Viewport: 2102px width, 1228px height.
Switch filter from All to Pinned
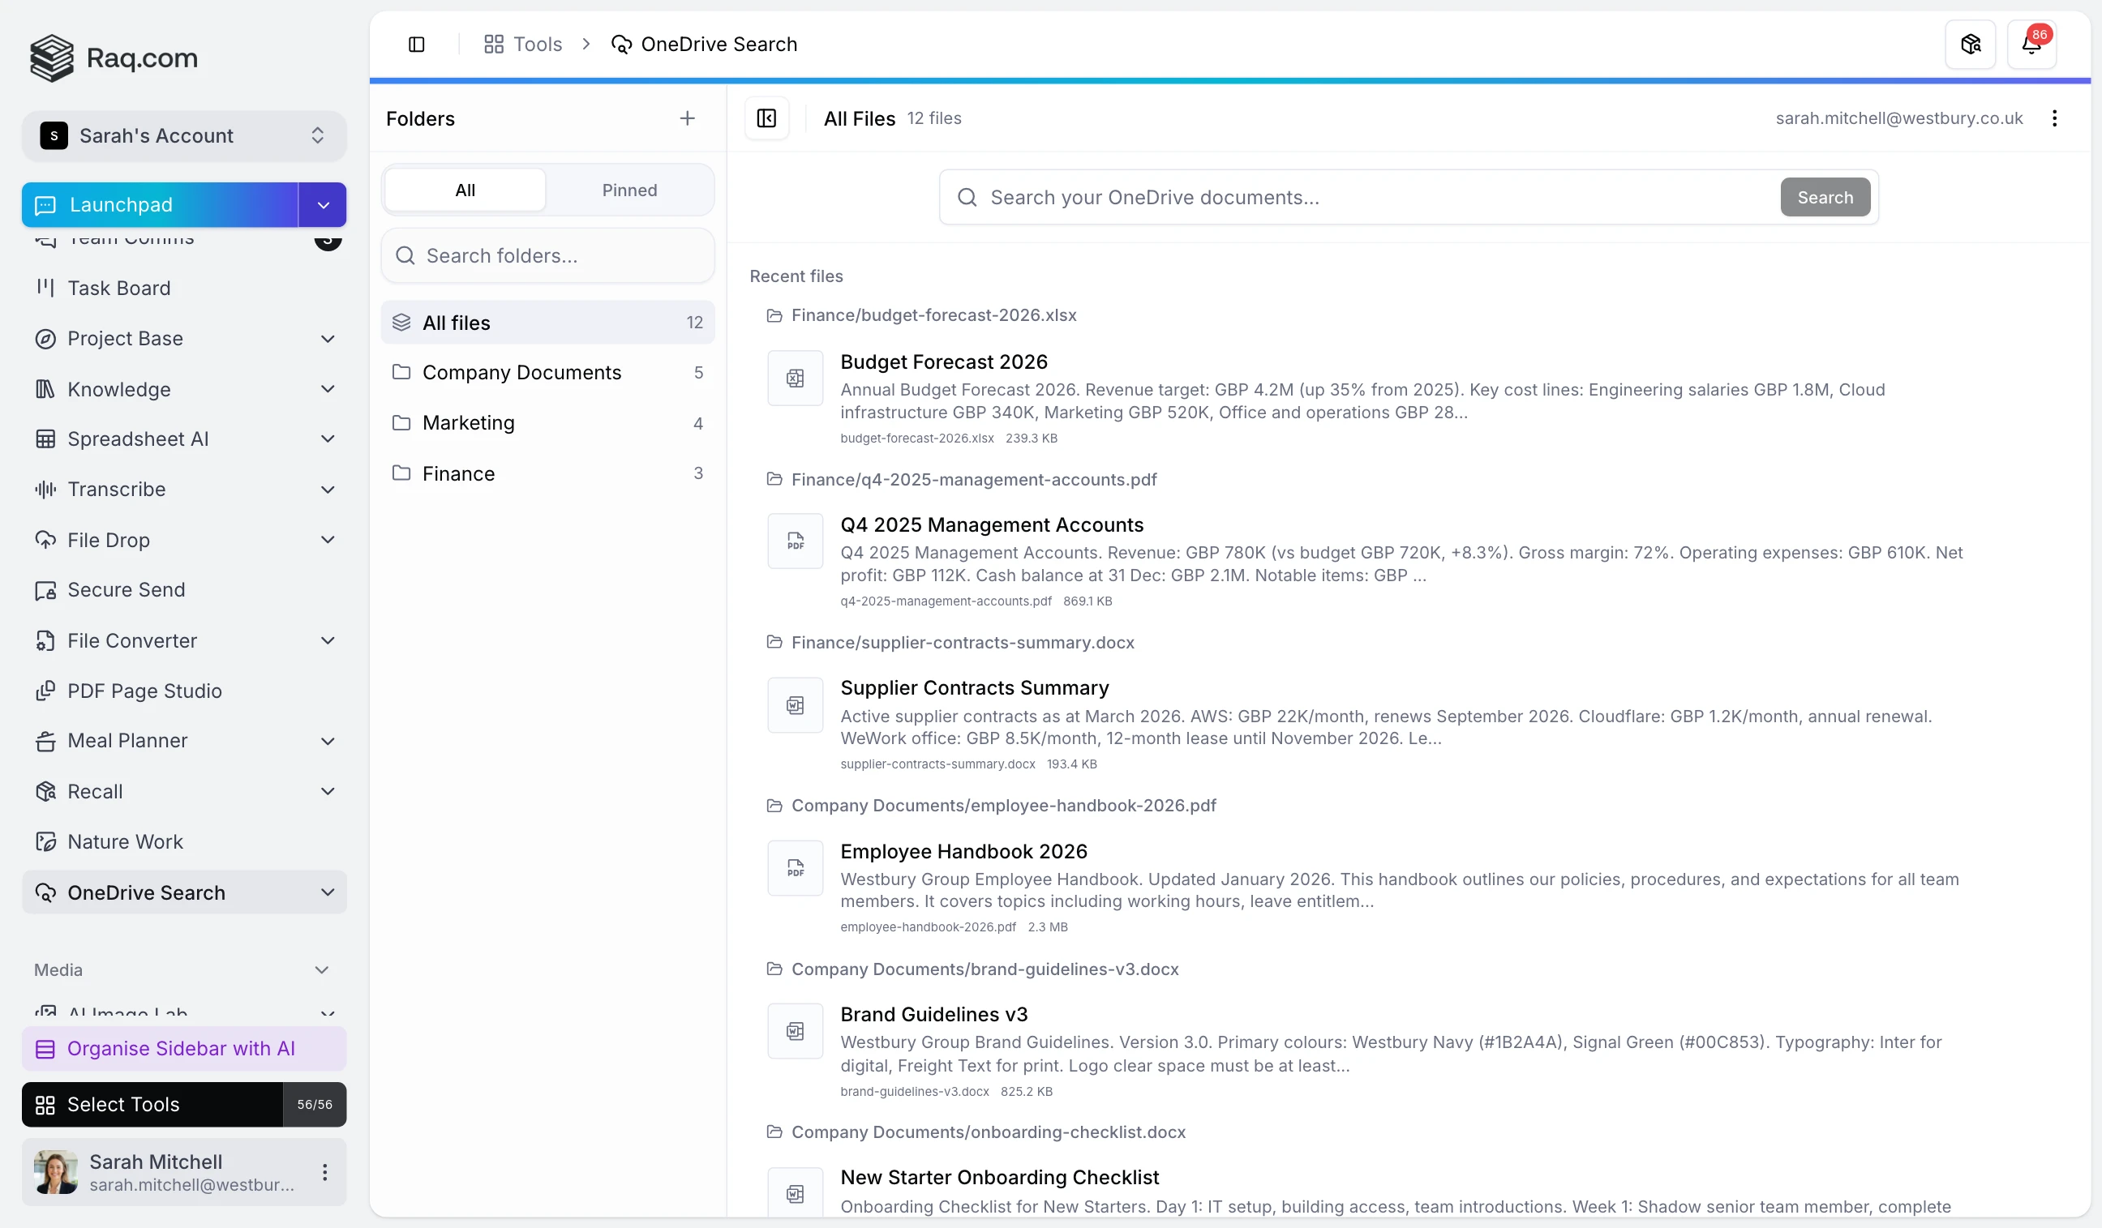click(x=629, y=189)
